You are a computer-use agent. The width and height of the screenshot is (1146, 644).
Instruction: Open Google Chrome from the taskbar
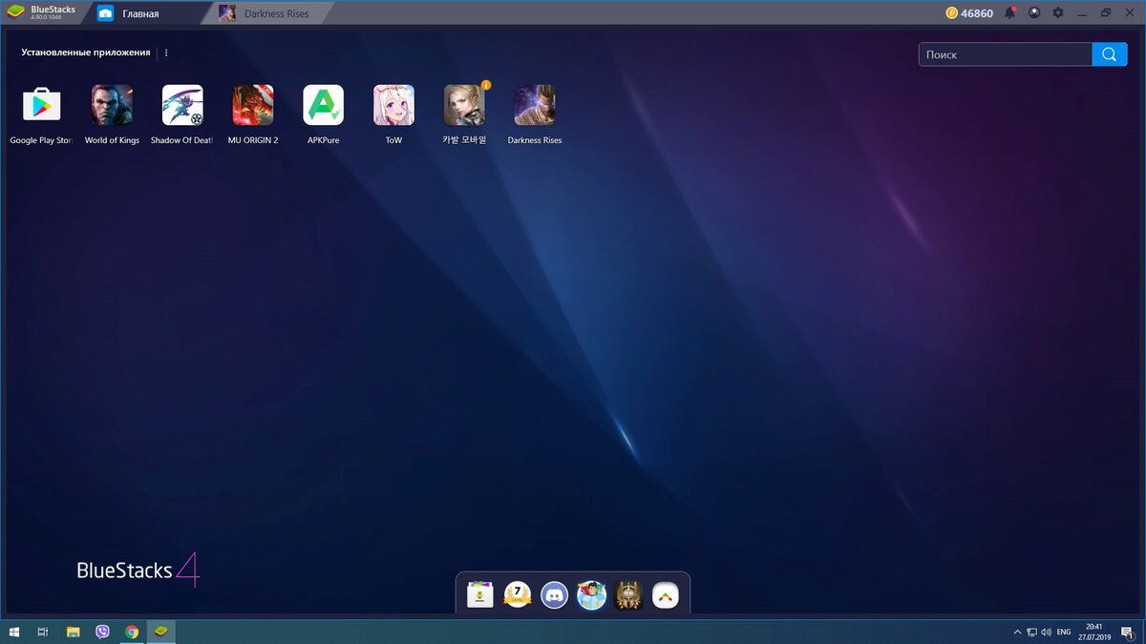pos(132,632)
